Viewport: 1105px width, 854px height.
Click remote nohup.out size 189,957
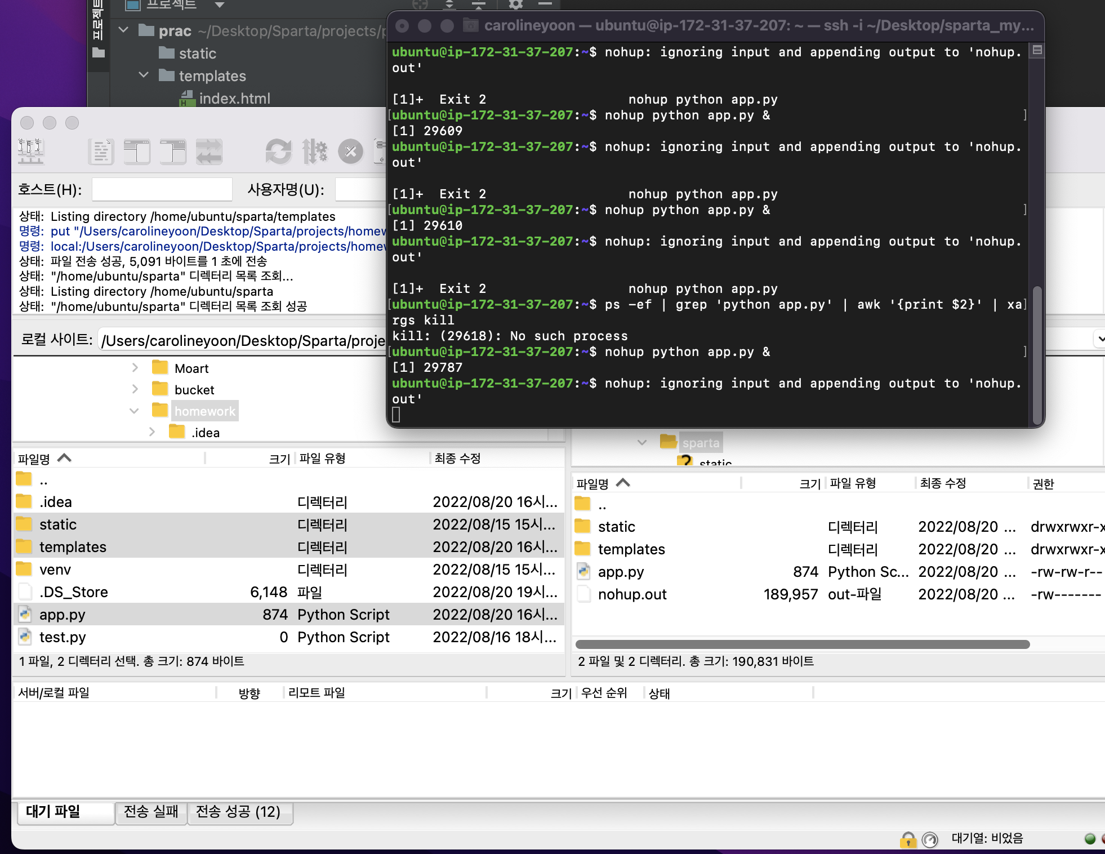click(790, 594)
